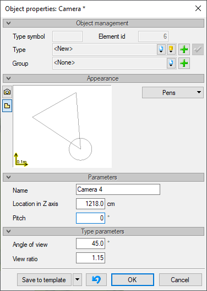
Task: Click the Cancel button
Action: tap(181, 279)
